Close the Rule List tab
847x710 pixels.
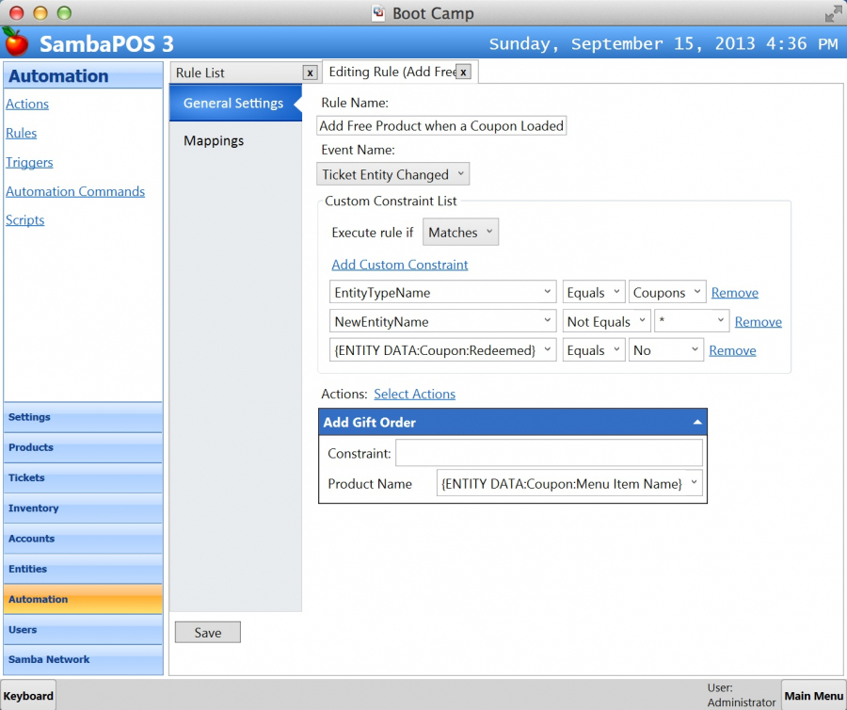click(310, 73)
